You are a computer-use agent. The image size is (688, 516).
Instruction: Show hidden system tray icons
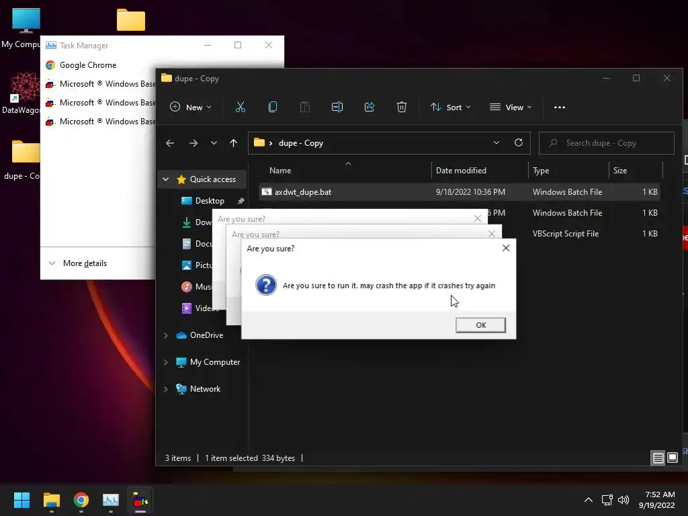coord(589,500)
